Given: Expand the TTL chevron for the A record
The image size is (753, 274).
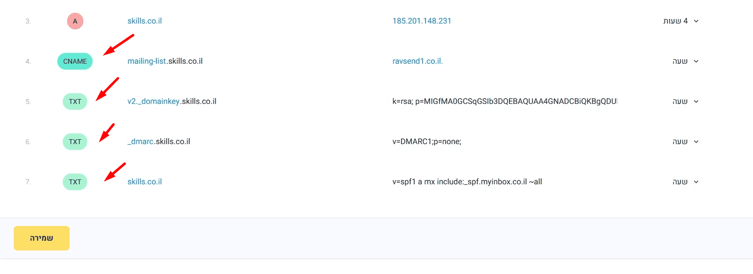Looking at the screenshot, I should point(696,21).
